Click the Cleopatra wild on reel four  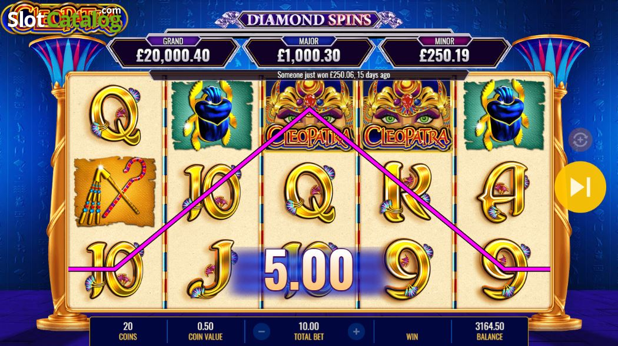click(407, 115)
